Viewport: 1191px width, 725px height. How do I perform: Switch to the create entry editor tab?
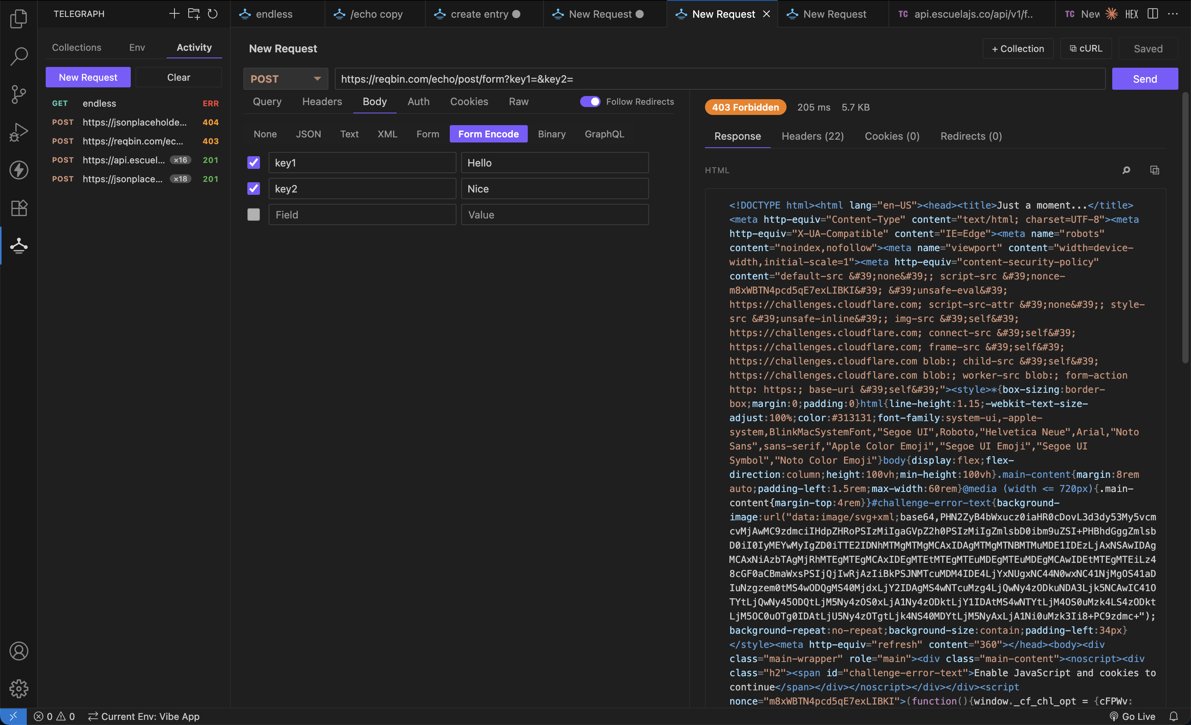(x=484, y=14)
